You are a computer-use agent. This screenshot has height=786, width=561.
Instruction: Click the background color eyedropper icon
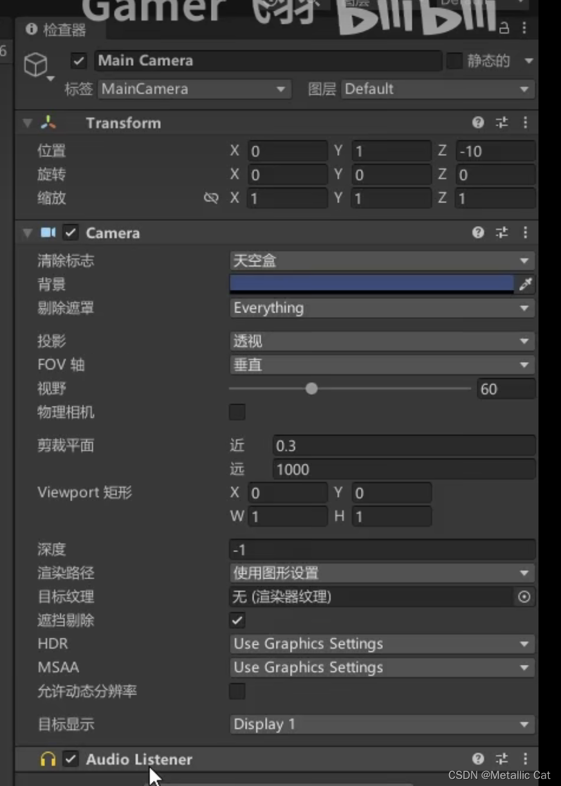click(x=526, y=284)
